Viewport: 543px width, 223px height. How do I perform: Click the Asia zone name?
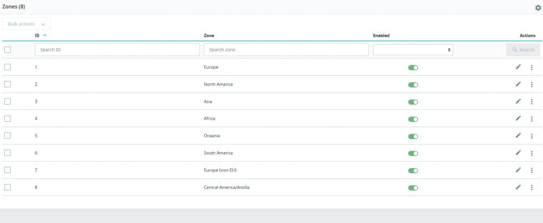tap(208, 102)
